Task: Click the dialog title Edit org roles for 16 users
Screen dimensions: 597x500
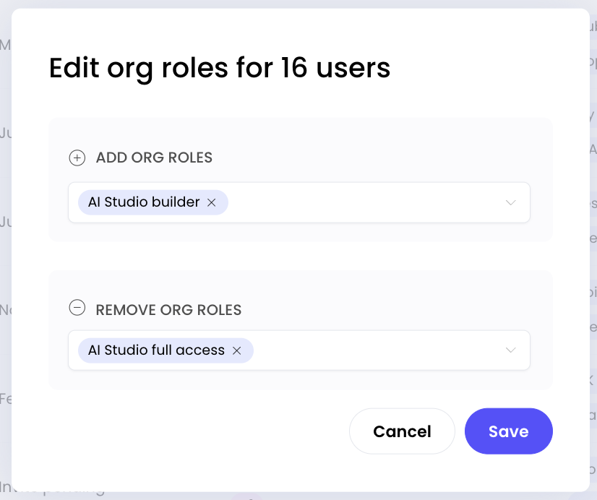Action: click(220, 68)
